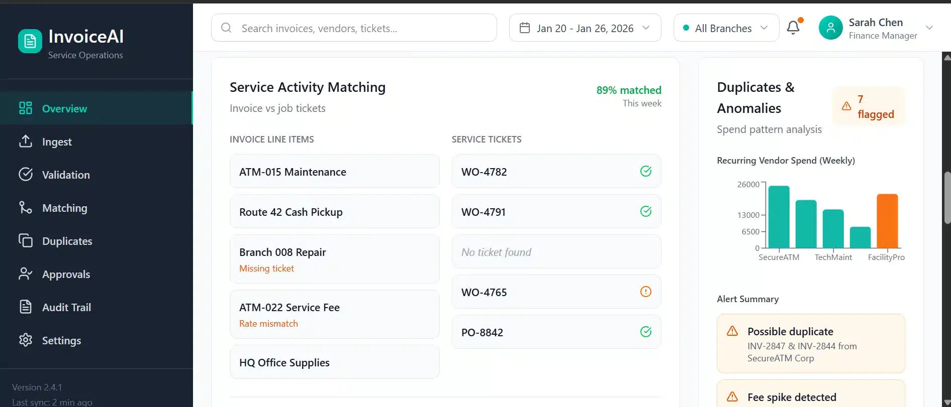The image size is (951, 407).
Task: Click the matched check icon for WO-4791
Action: [x=646, y=211]
